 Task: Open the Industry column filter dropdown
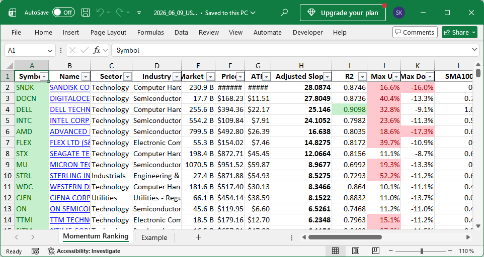tap(177, 77)
